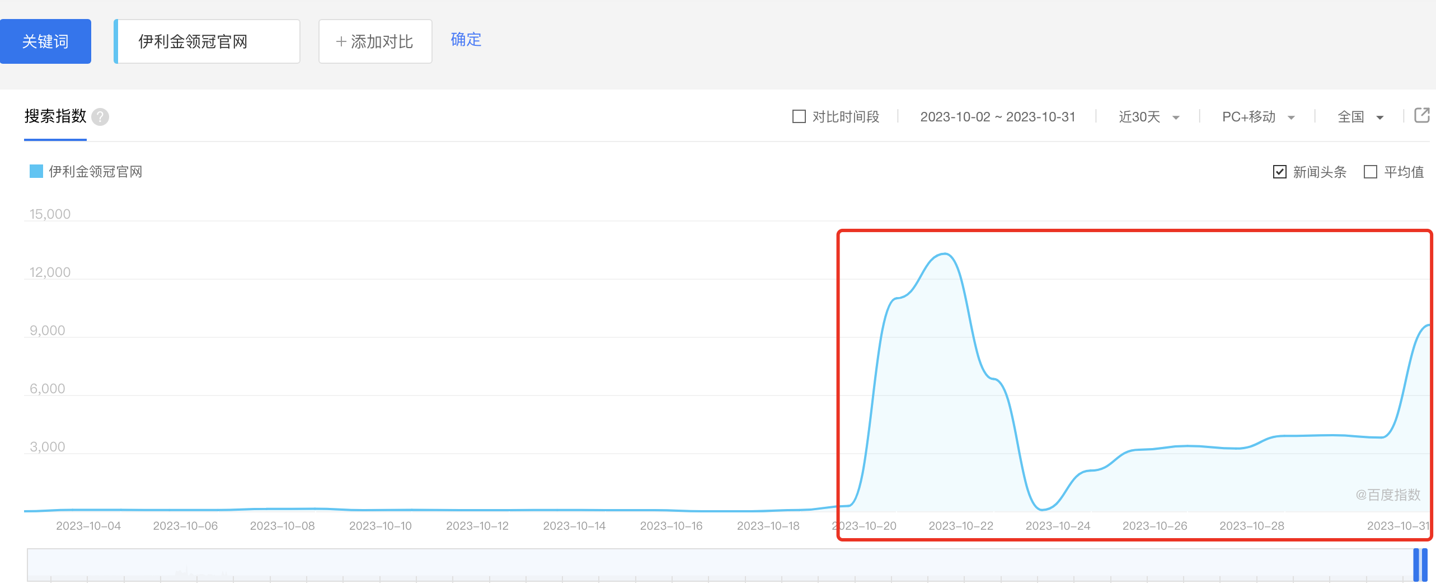Enable the 对比时间段 checkbox
The height and width of the screenshot is (584, 1436).
pyautogui.click(x=799, y=116)
